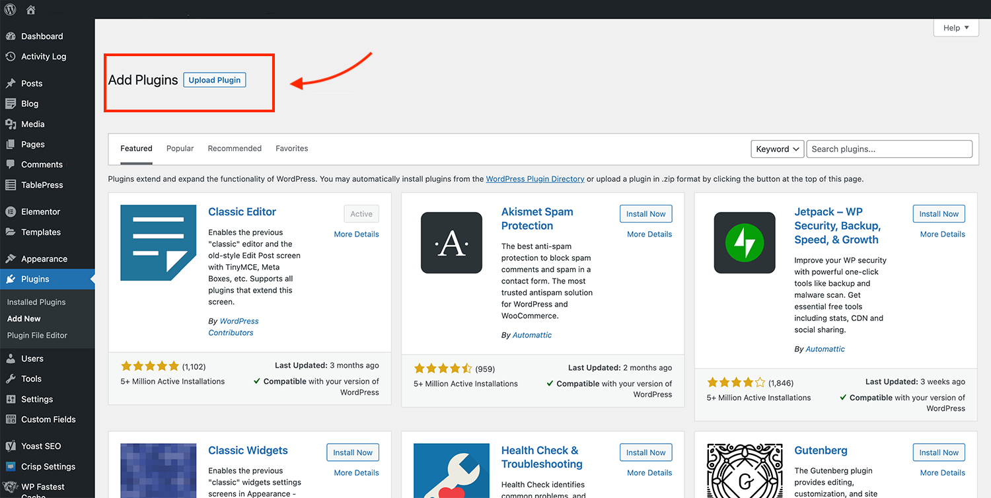991x498 pixels.
Task: Click the Crisp Settings chat icon
Action: [x=11, y=466]
